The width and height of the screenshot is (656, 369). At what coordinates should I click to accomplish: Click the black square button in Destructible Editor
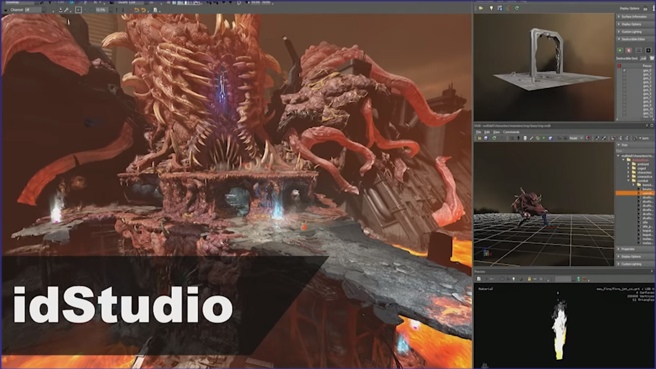click(648, 50)
